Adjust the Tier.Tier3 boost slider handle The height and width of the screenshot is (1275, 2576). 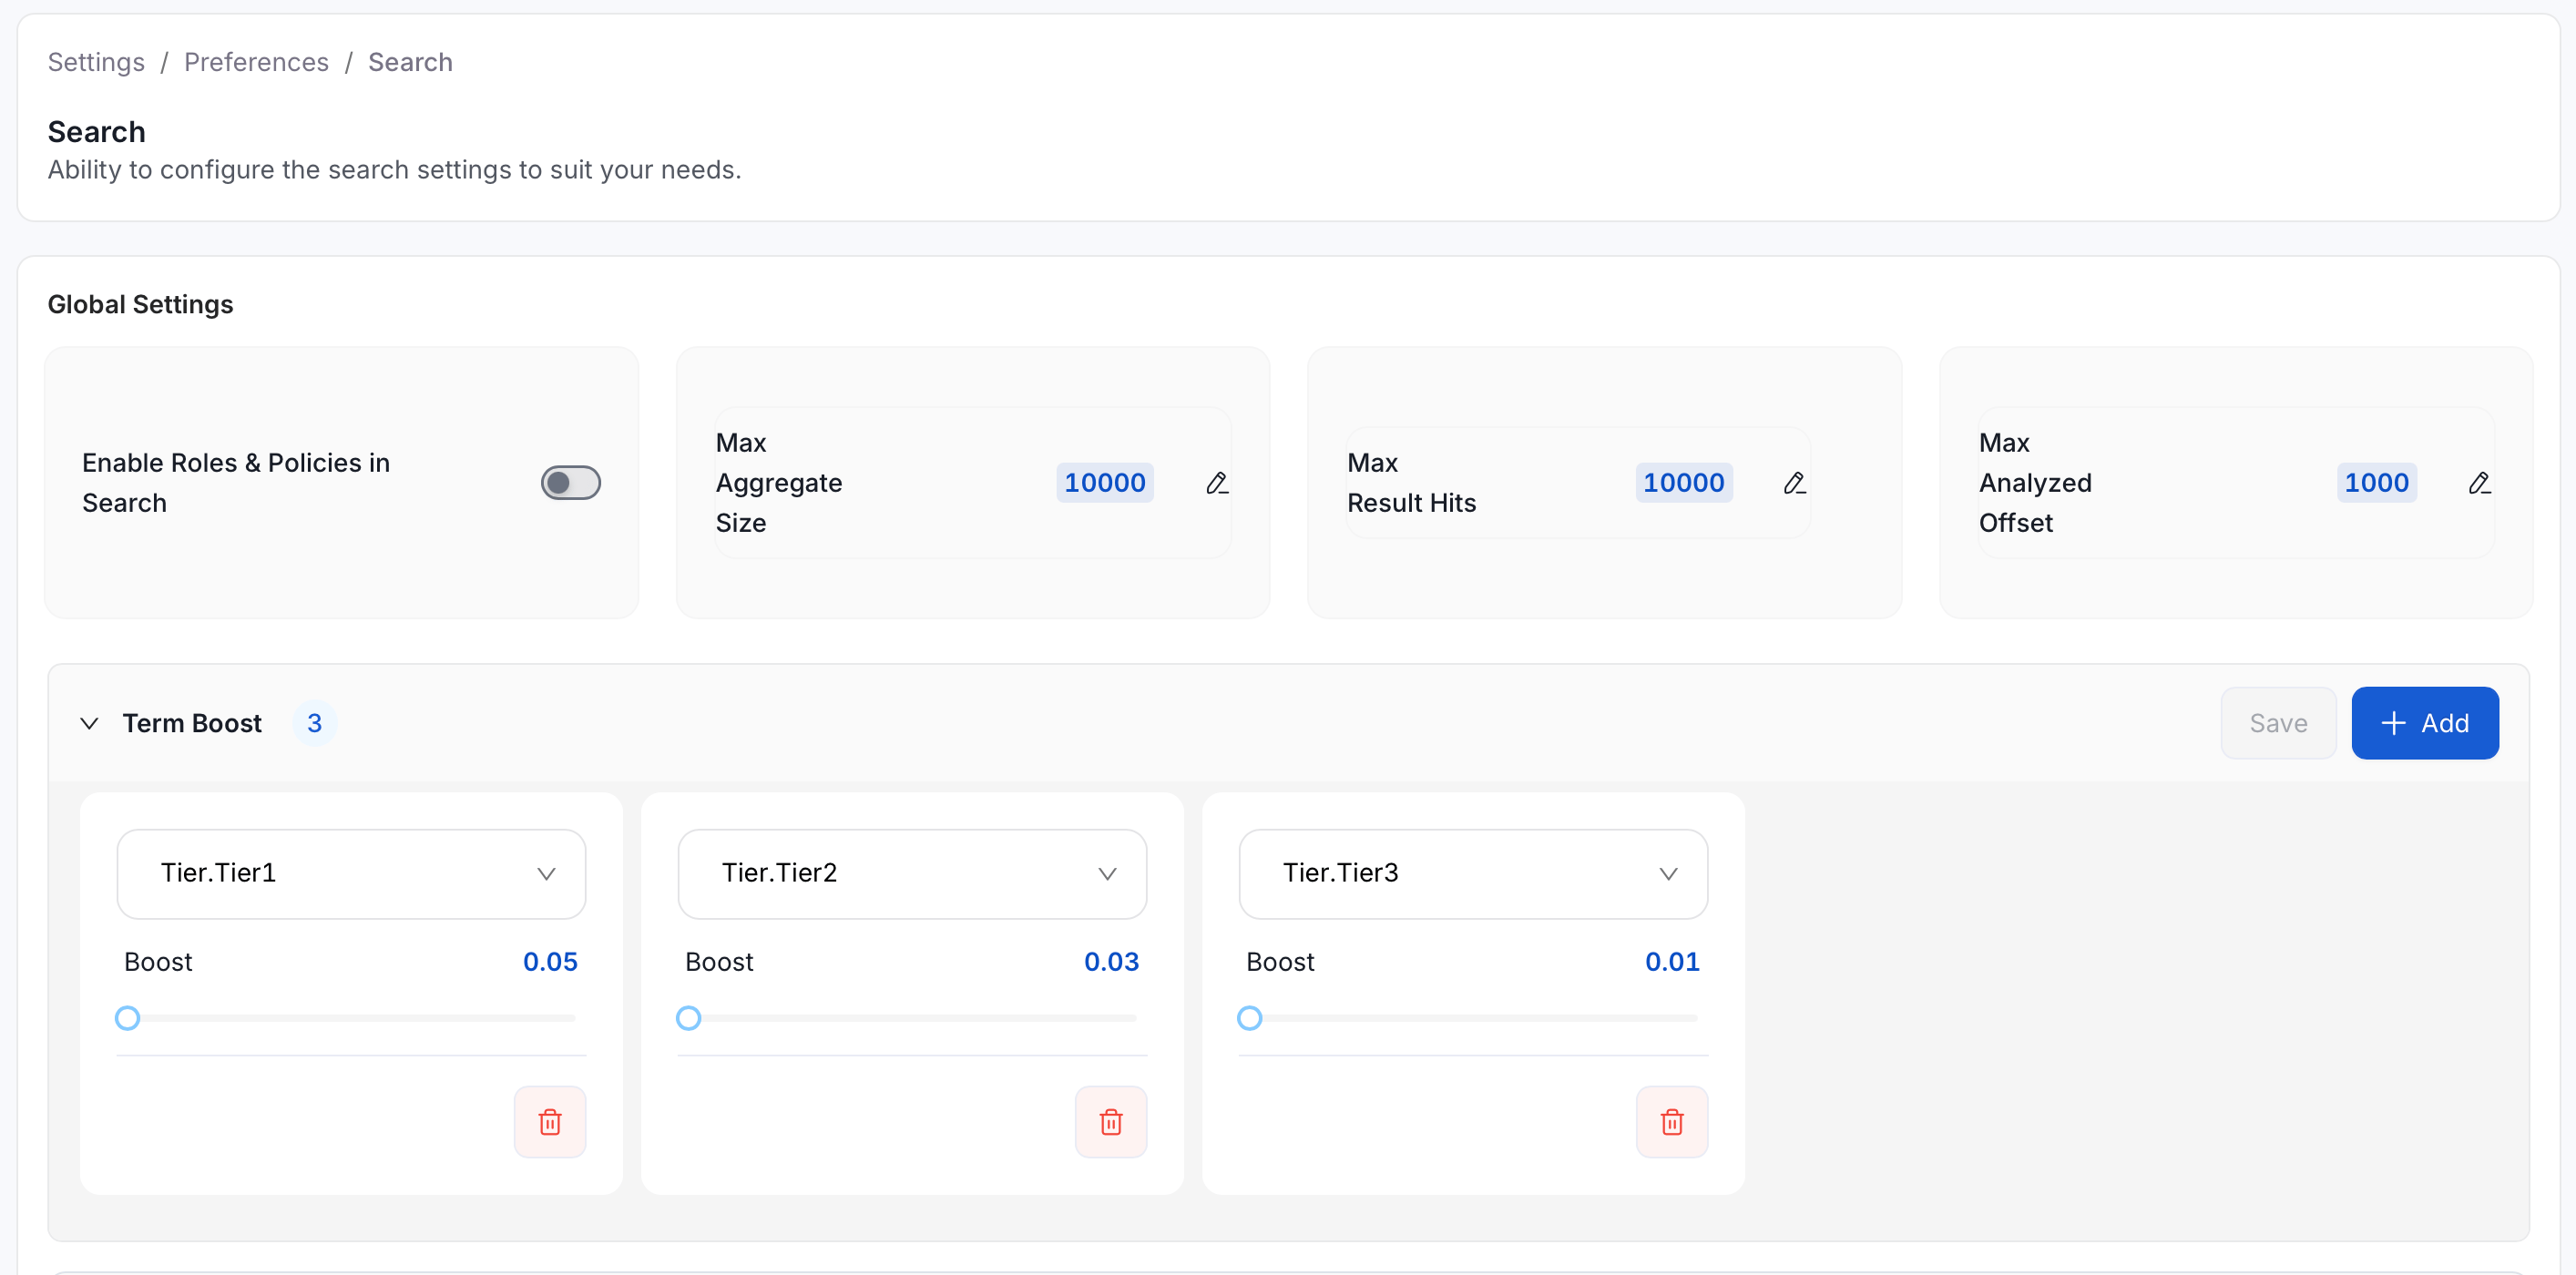pyautogui.click(x=1249, y=1018)
